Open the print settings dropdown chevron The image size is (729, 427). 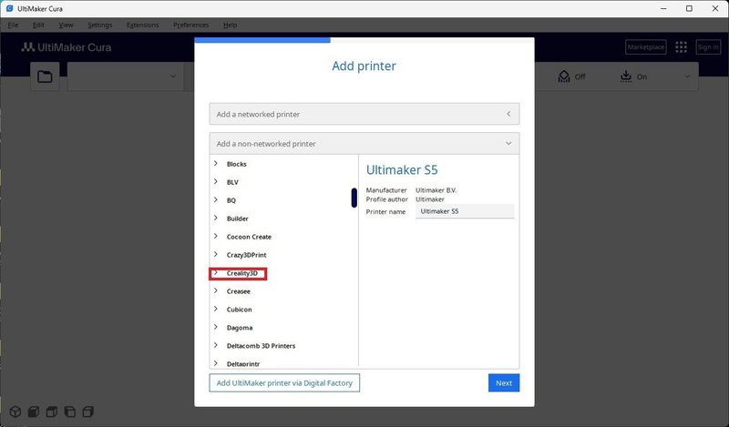[x=687, y=76]
